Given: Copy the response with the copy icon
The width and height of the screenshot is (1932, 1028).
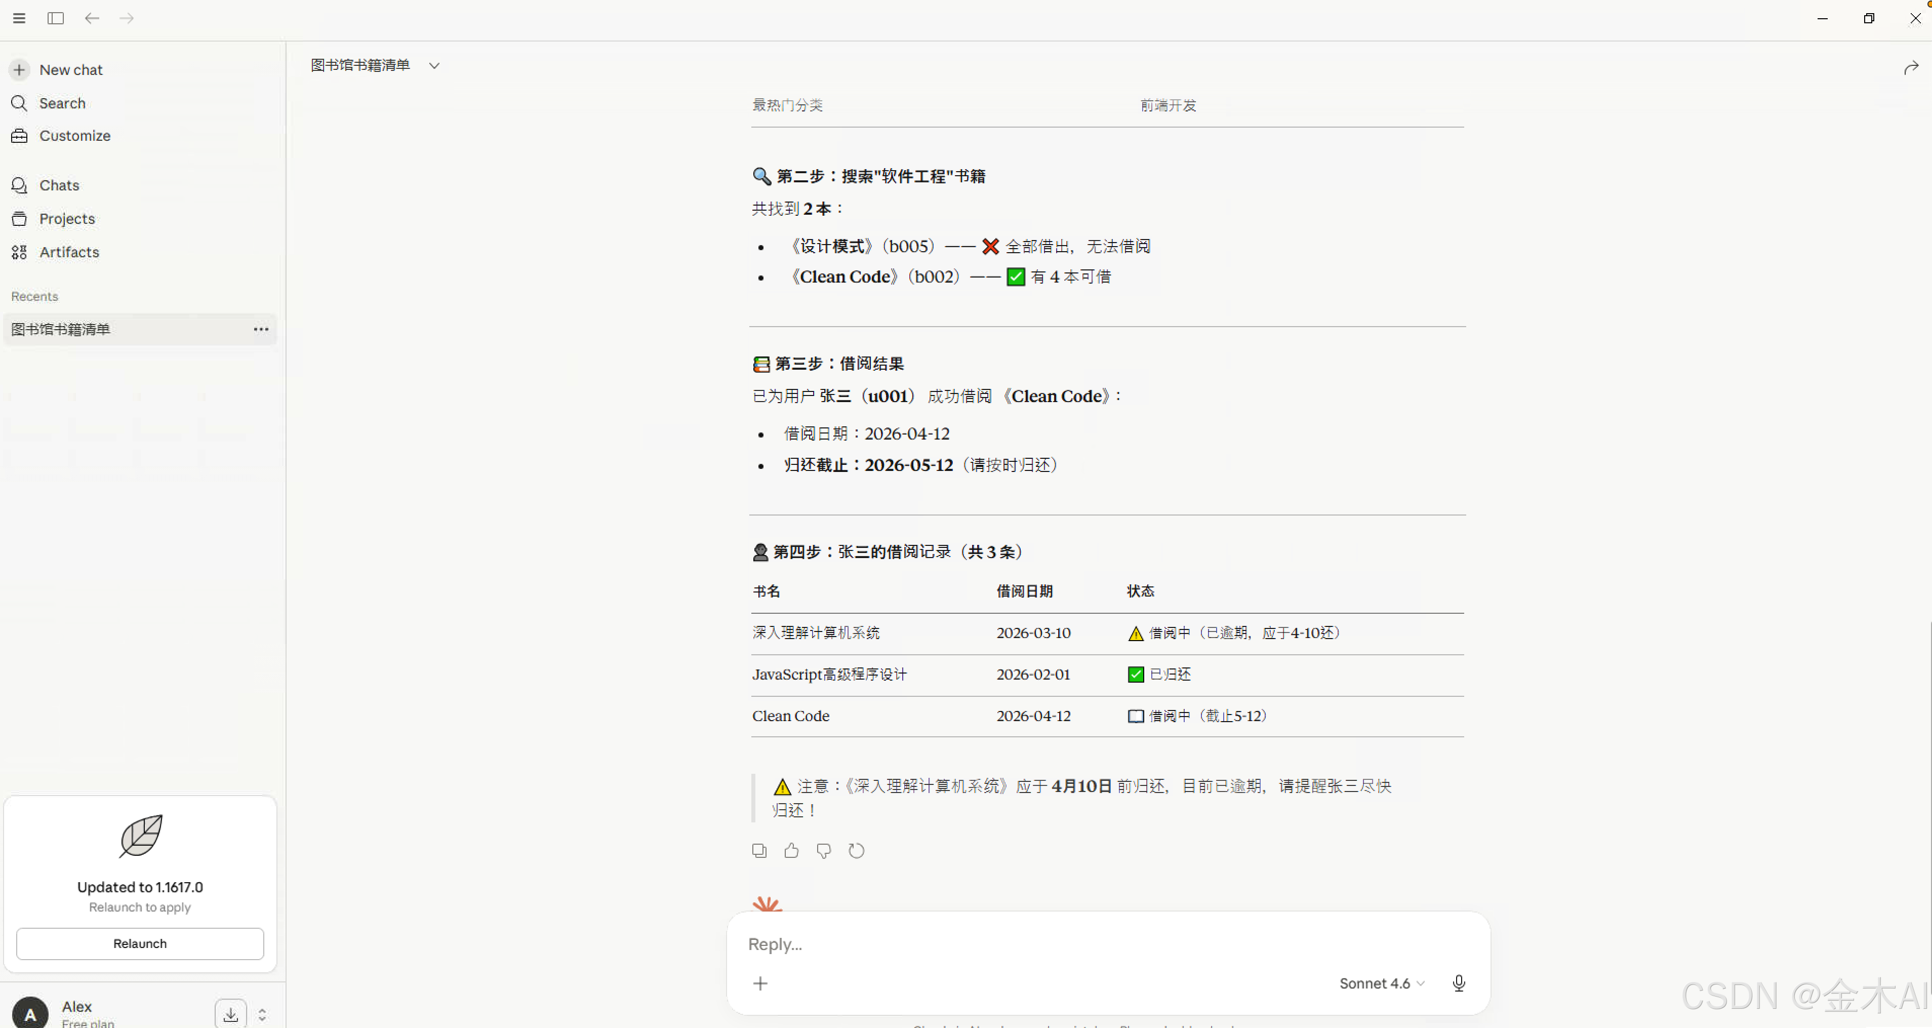Looking at the screenshot, I should [759, 850].
